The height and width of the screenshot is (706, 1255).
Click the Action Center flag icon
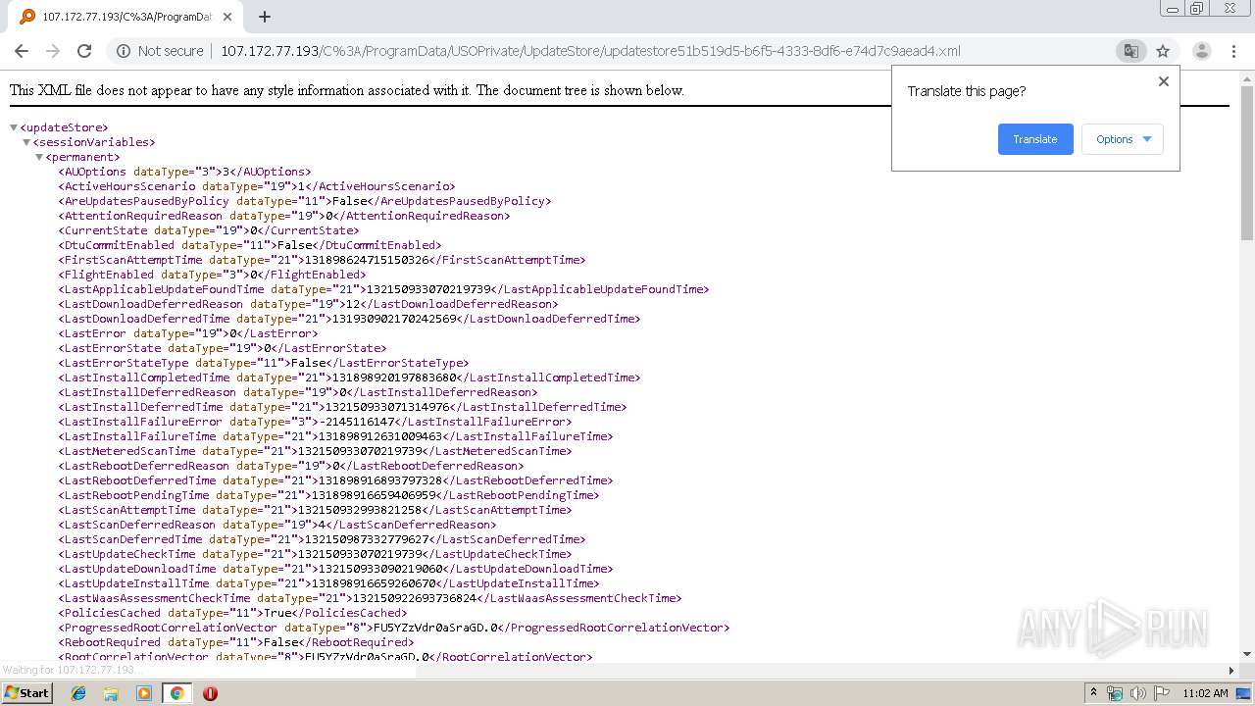pos(1160,693)
